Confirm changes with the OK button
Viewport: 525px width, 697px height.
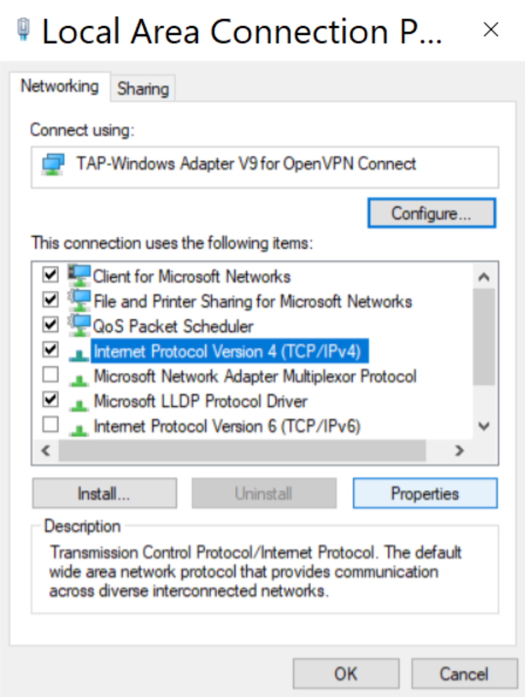point(345,673)
